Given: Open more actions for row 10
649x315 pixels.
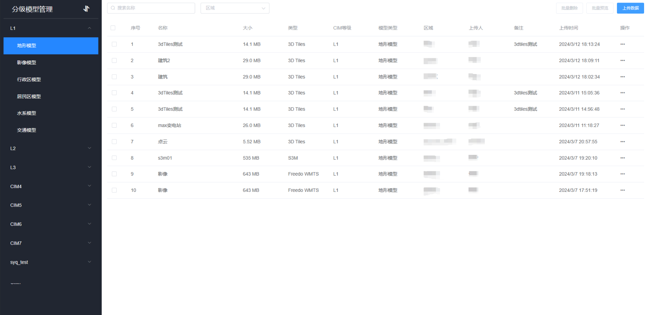Looking at the screenshot, I should pyautogui.click(x=622, y=190).
